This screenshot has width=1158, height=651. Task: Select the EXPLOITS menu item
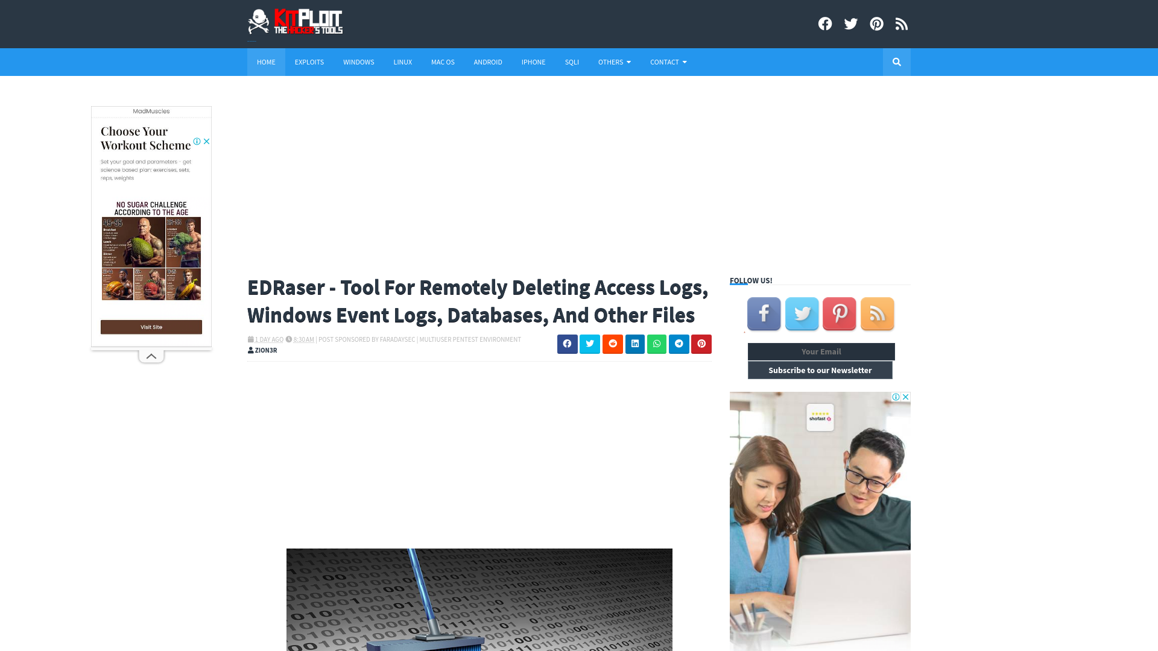pos(309,61)
